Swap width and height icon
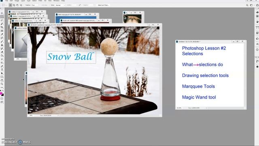This screenshot has width=259, height=146. 80,5
